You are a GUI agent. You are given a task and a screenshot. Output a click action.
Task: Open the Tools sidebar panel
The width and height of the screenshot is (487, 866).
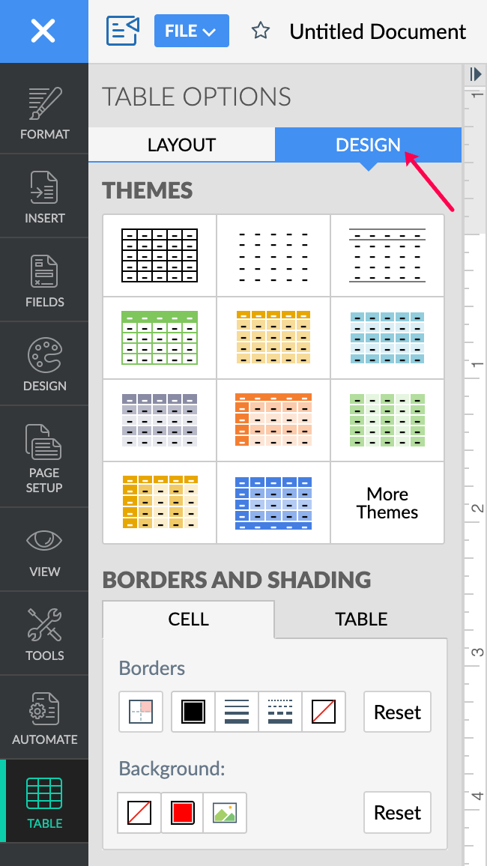(44, 634)
